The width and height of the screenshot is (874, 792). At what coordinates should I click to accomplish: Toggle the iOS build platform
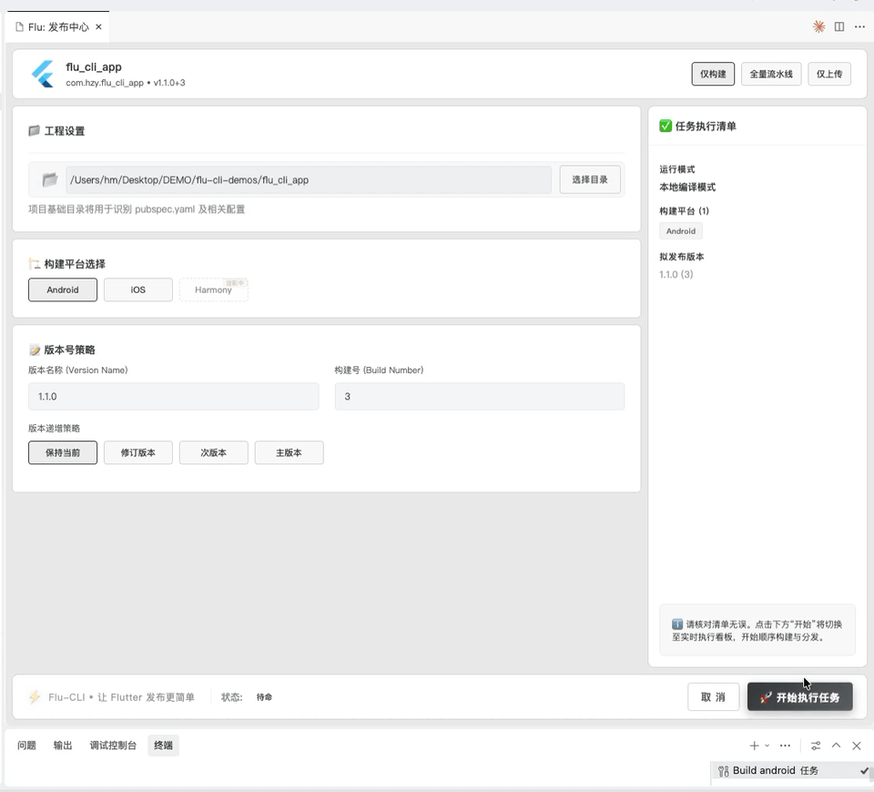(138, 289)
